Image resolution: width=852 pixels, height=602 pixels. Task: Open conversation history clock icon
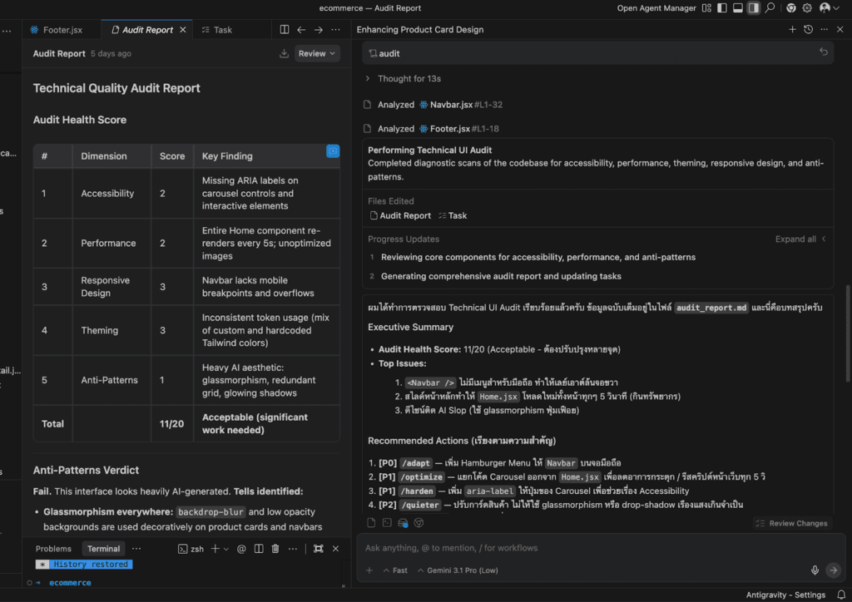coord(808,30)
